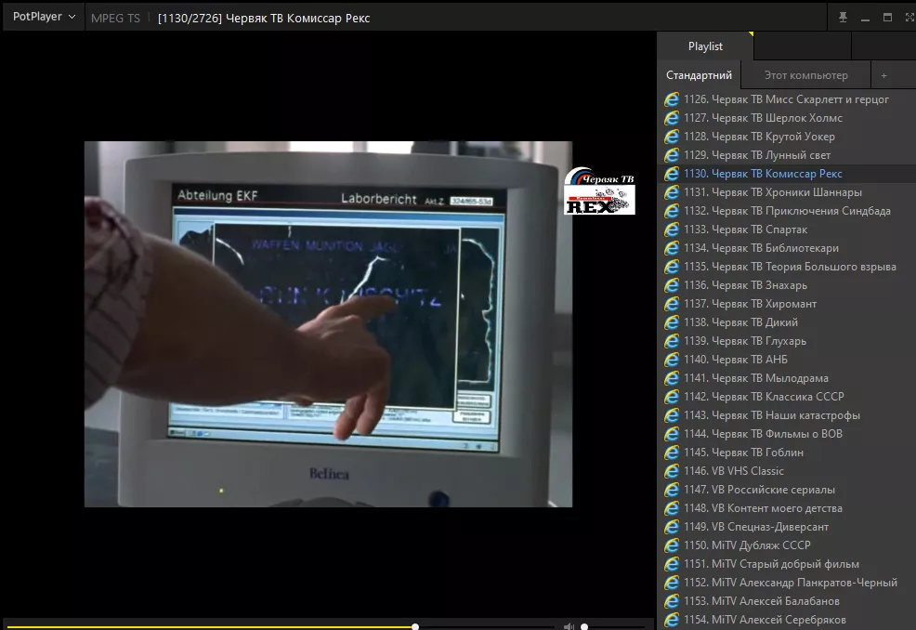Select 1136. Червяк ТВ Знахарь channel
The height and width of the screenshot is (630, 916).
pos(787,285)
